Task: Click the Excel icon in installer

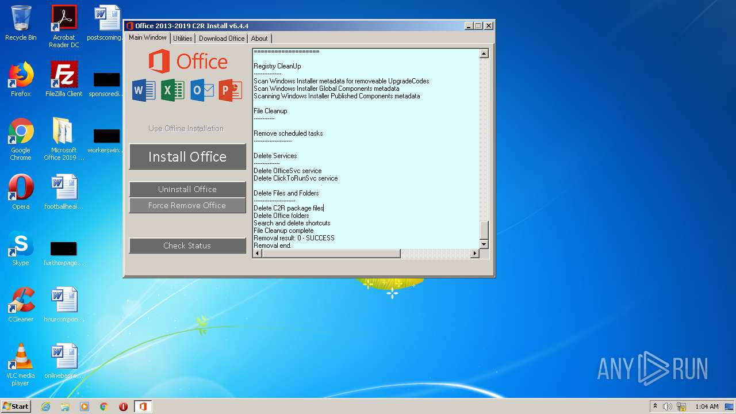Action: (x=172, y=90)
